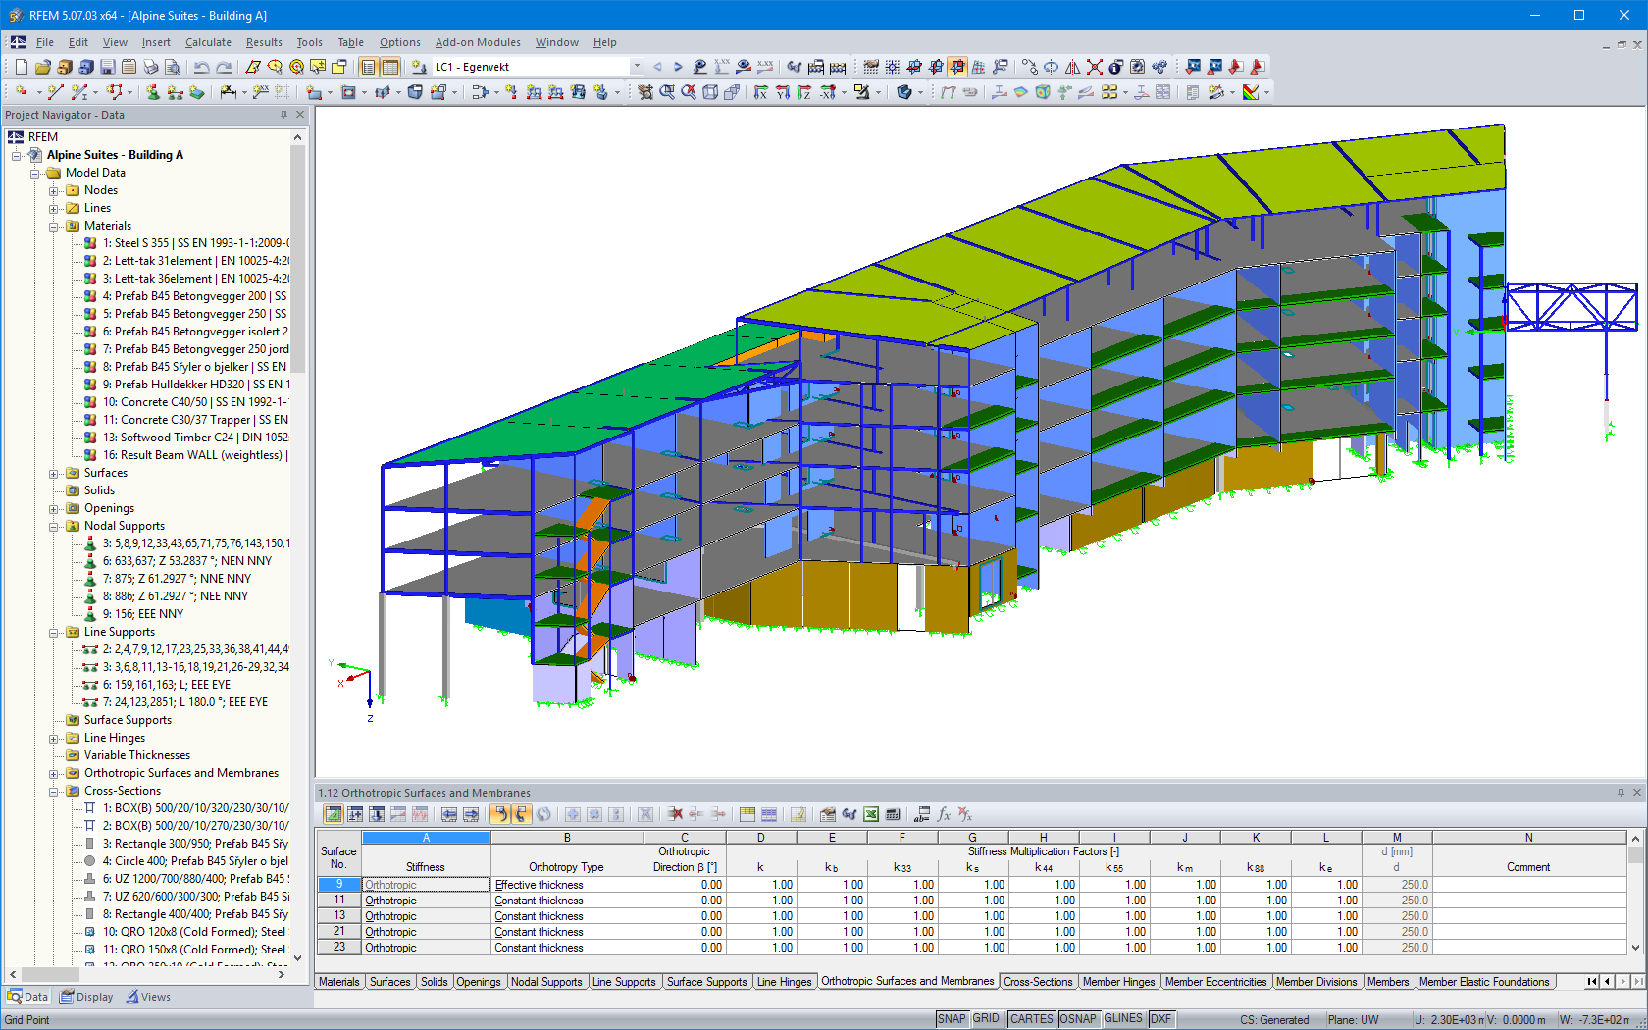Screen dimensions: 1648x1030
Task: Select the Members tab at the table bottom
Action: [1389, 981]
